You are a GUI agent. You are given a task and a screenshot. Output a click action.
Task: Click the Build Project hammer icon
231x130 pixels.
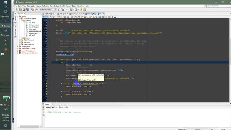click(59, 10)
